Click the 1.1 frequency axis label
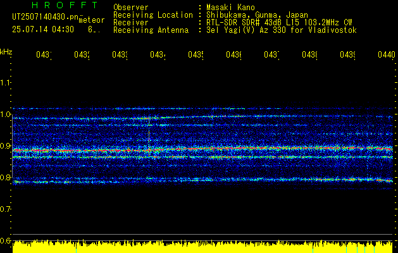 (5, 82)
